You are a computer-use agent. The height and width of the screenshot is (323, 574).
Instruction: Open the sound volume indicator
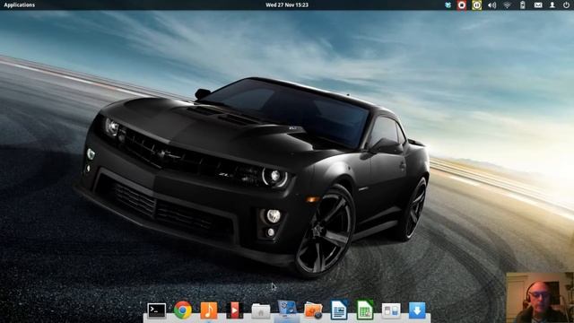pos(492,5)
